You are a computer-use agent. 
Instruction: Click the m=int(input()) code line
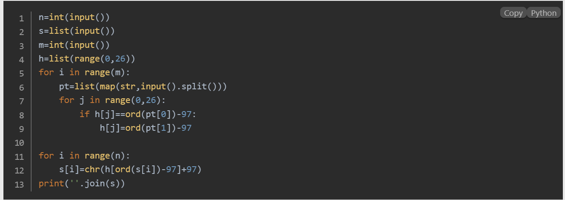pyautogui.click(x=74, y=45)
